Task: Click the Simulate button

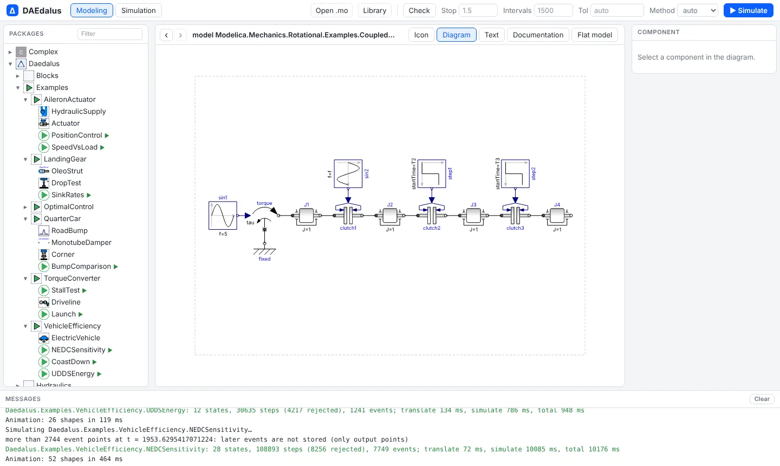Action: pyautogui.click(x=749, y=10)
